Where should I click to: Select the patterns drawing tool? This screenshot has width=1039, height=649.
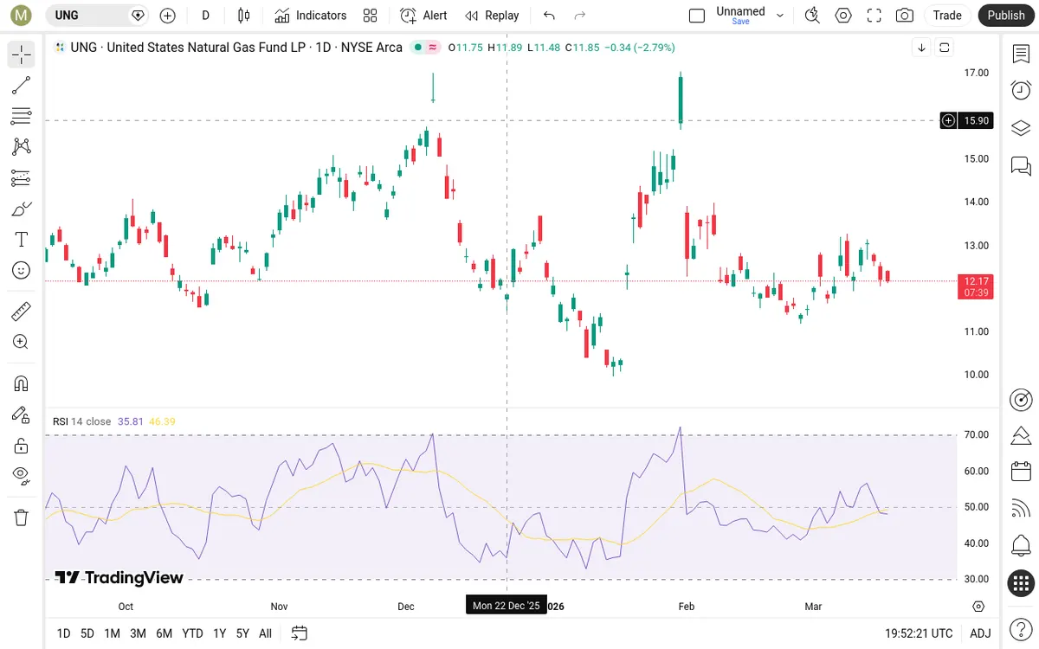click(x=22, y=146)
